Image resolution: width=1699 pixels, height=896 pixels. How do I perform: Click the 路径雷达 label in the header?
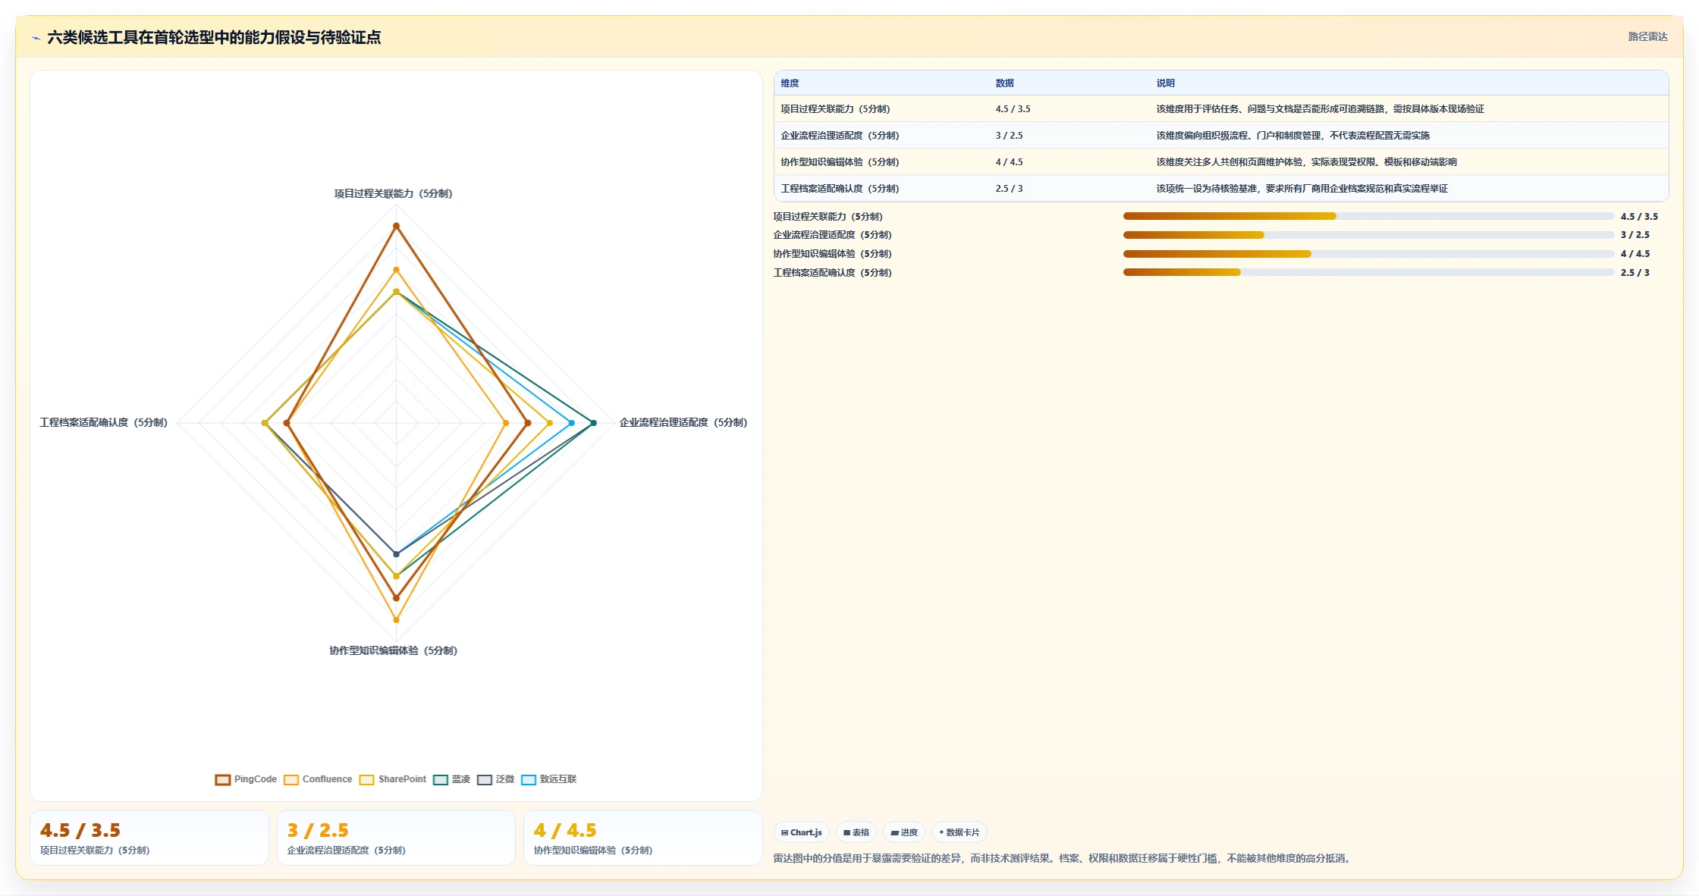click(1647, 36)
